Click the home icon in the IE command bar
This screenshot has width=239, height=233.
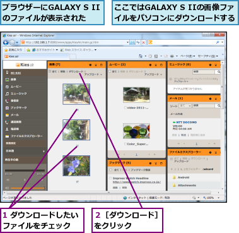[x=141, y=56]
